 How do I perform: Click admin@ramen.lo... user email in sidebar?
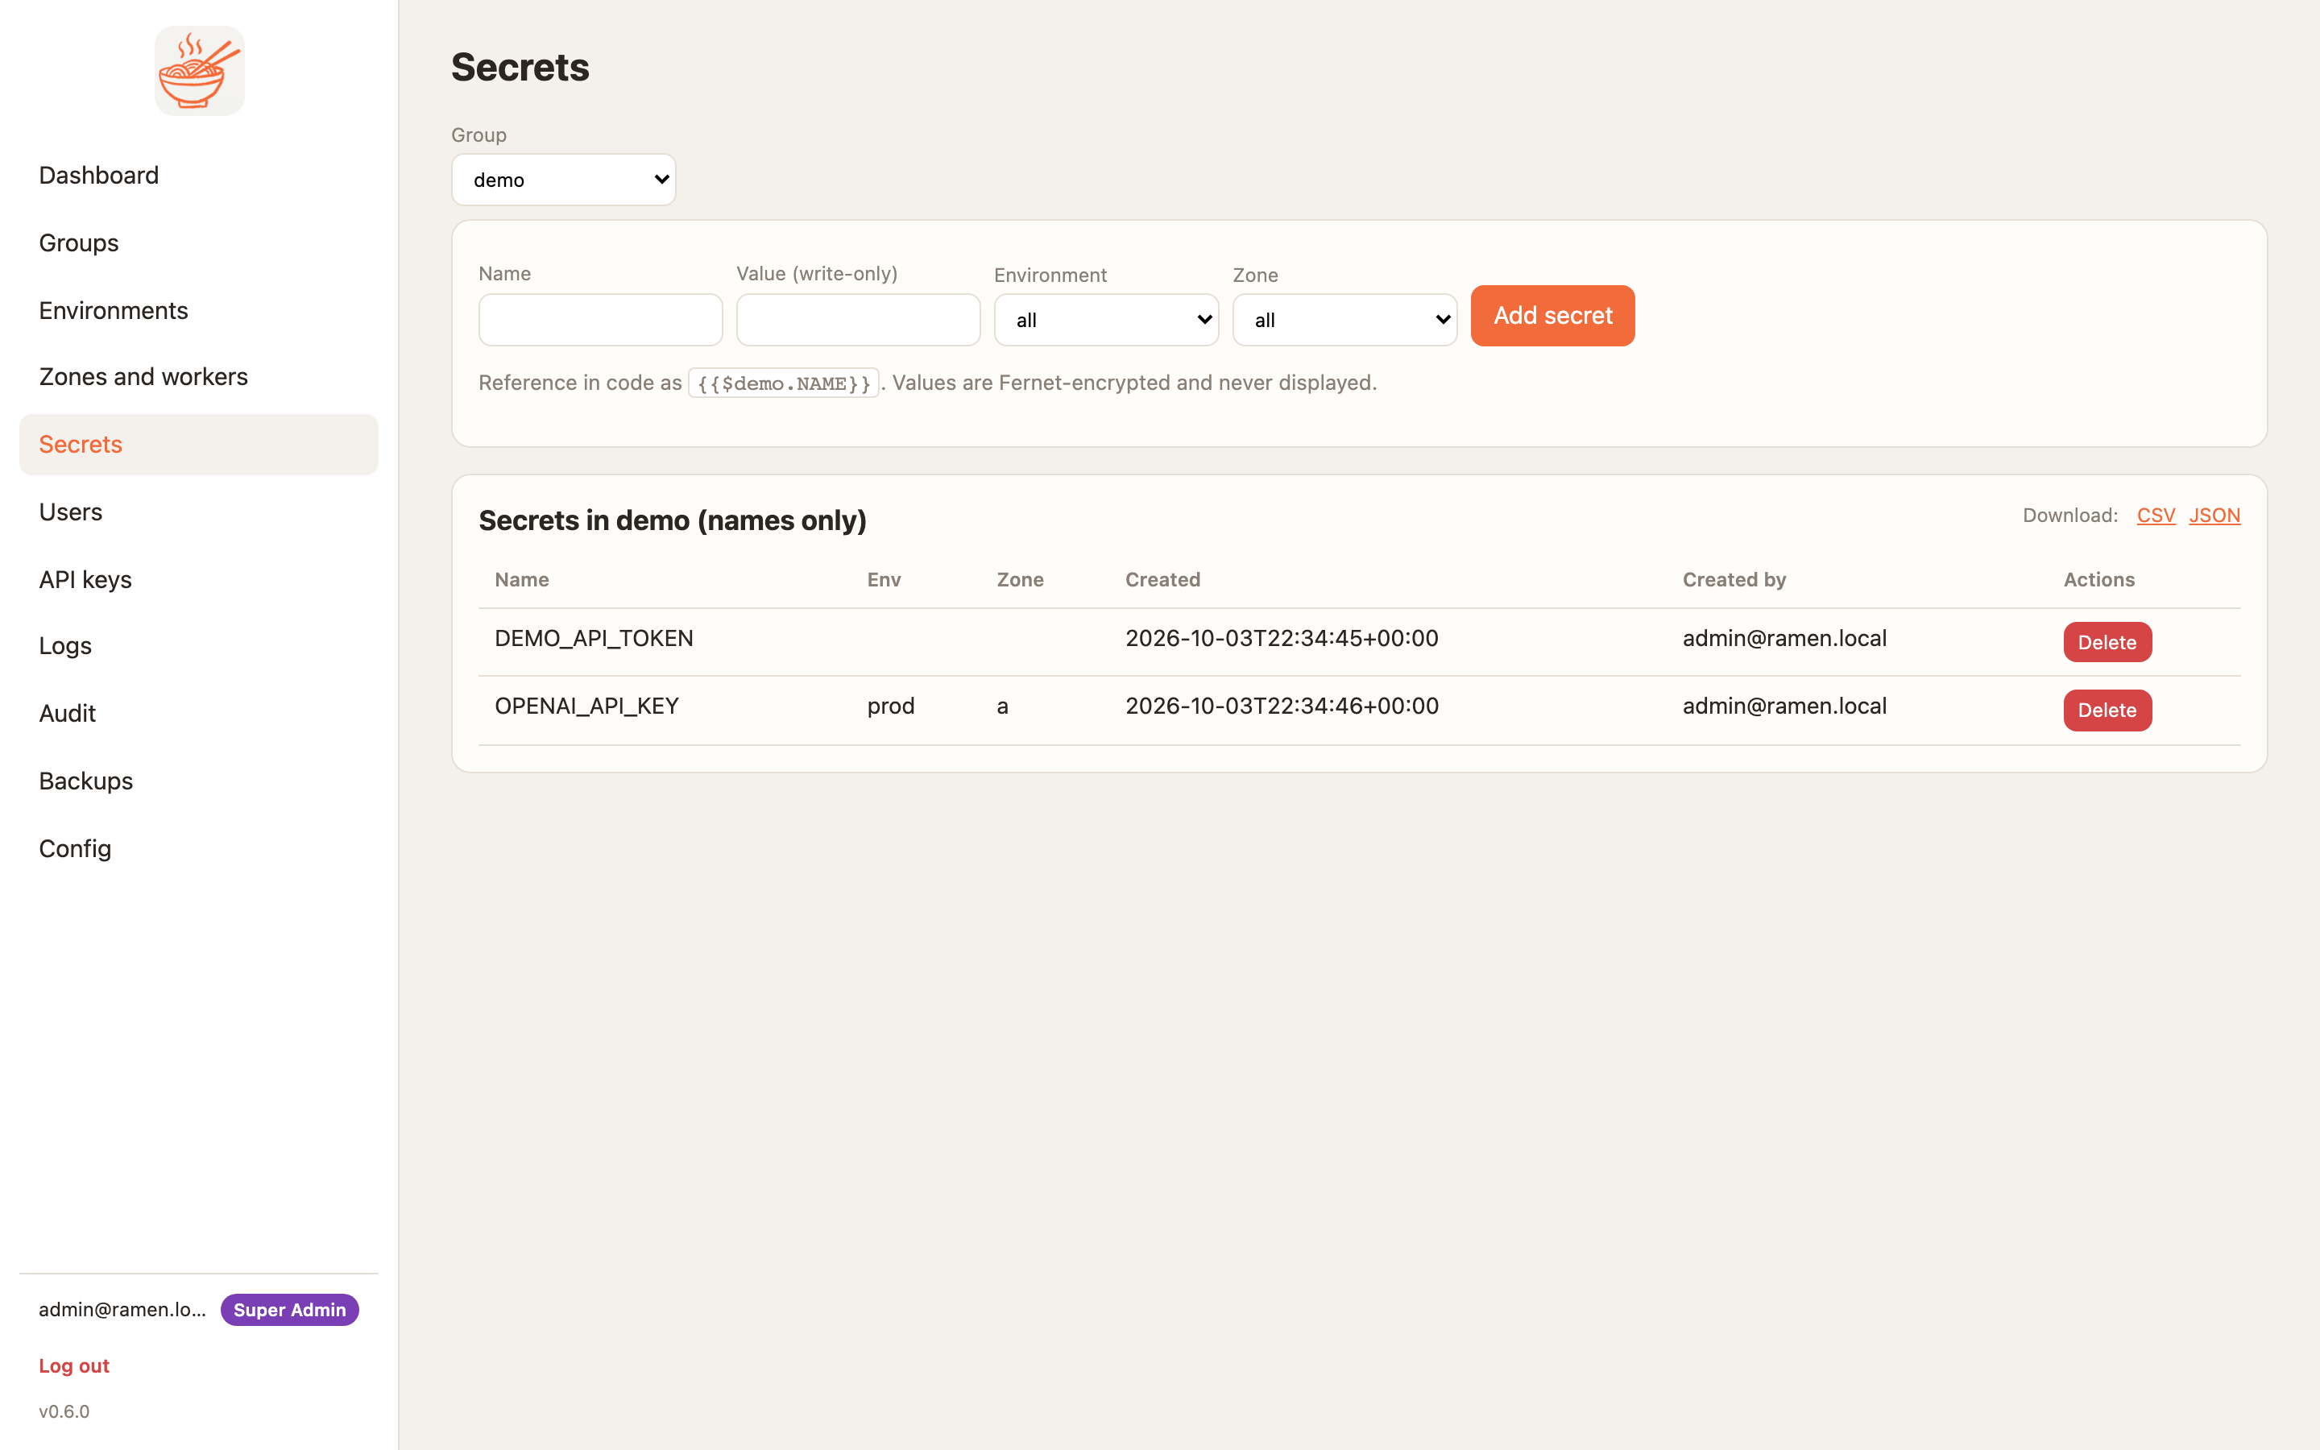click(x=122, y=1310)
